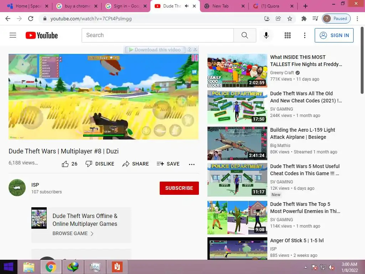Reload the YouTube page

pos(31,19)
